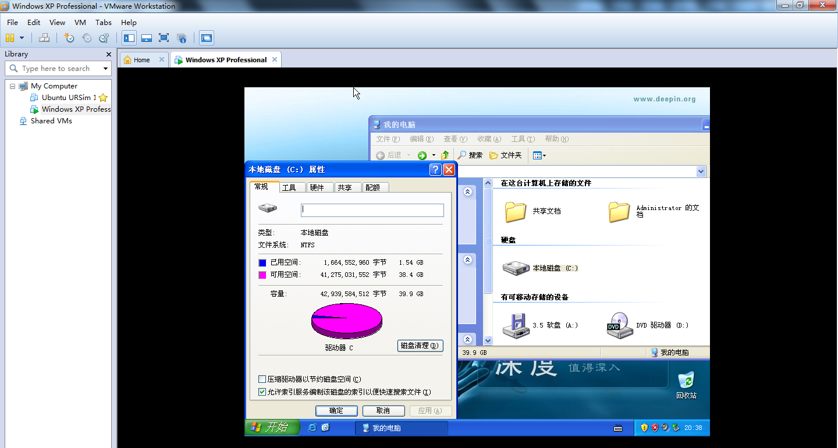Click the 磁盘清理 disk cleanup button
The height and width of the screenshot is (448, 838).
(420, 346)
